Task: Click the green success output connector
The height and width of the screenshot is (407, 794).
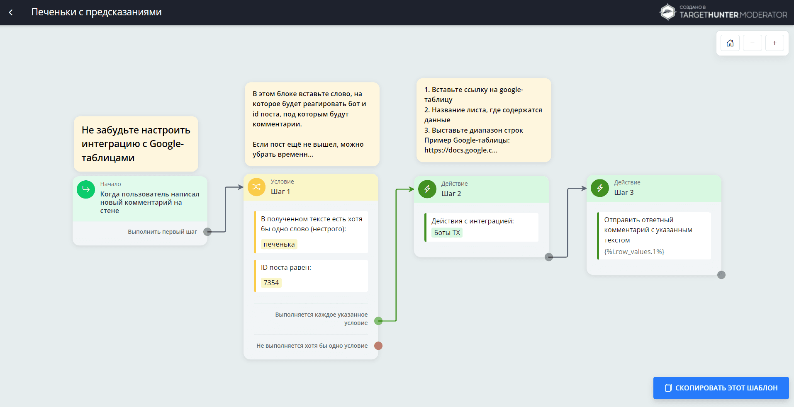Action: (378, 321)
